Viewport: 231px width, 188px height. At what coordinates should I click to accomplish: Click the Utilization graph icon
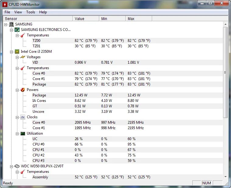pos(23,133)
